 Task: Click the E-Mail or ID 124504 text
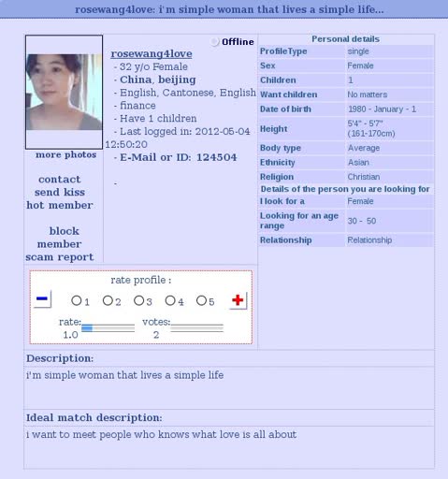(179, 157)
